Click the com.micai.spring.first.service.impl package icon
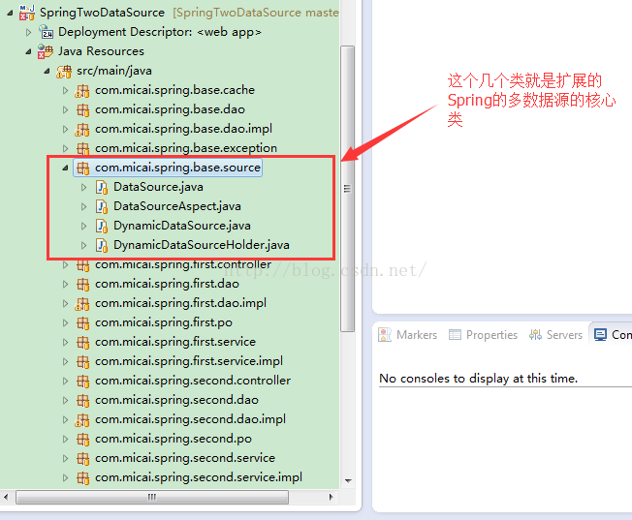This screenshot has width=632, height=520. 83,362
